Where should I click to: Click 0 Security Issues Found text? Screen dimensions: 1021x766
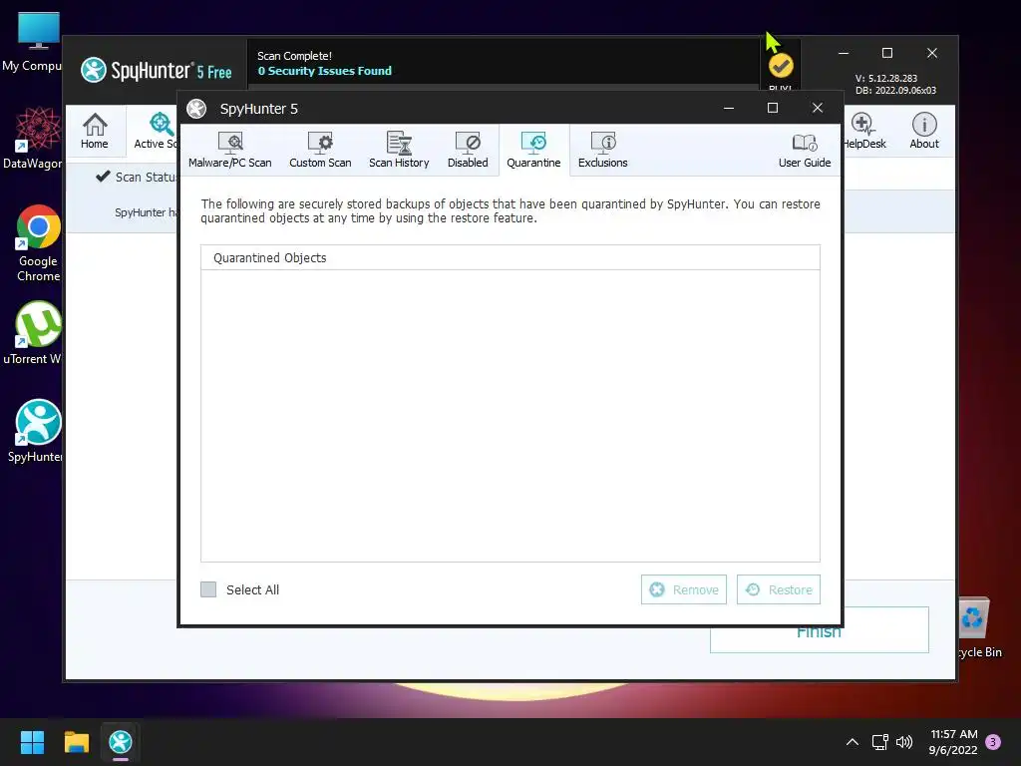coord(324,71)
